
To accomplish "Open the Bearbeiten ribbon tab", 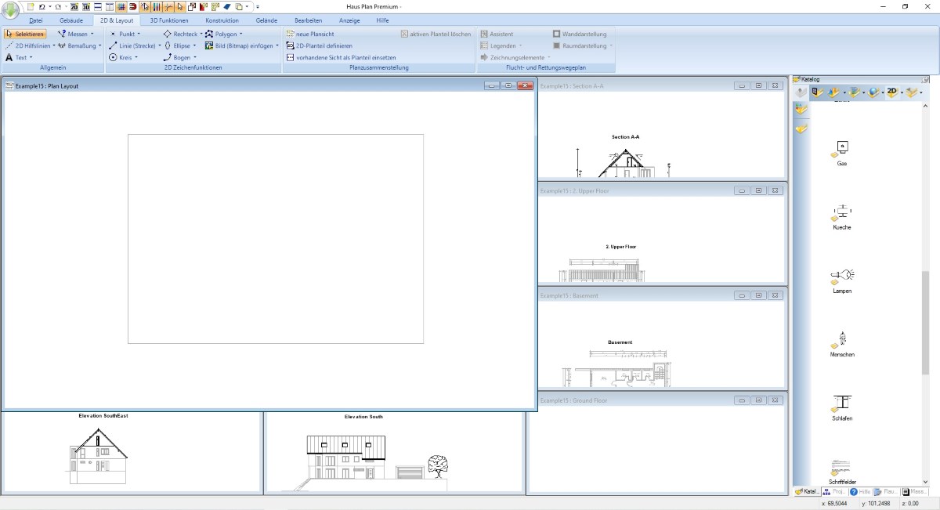I will (308, 20).
